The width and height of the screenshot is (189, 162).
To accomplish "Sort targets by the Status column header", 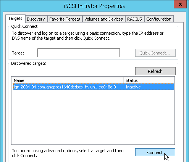I will [x=149, y=80].
